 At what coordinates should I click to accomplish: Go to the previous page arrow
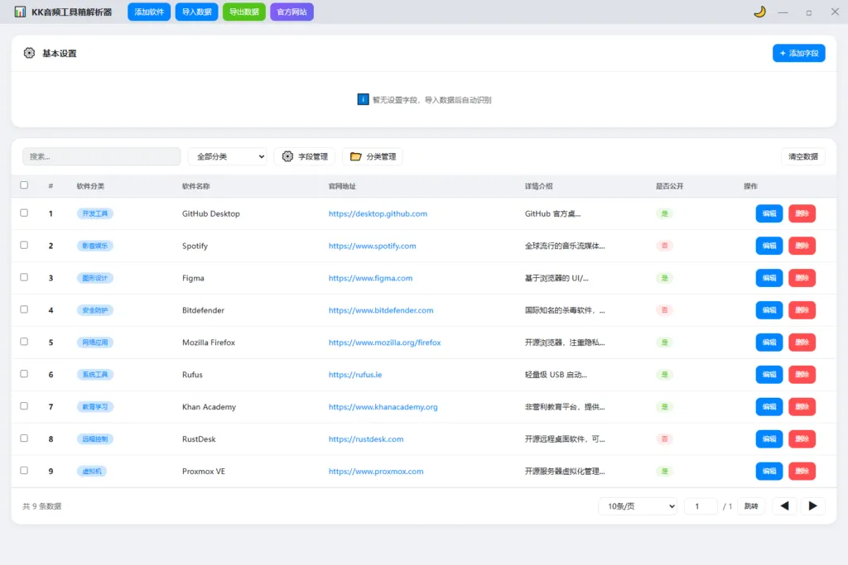pyautogui.click(x=784, y=506)
